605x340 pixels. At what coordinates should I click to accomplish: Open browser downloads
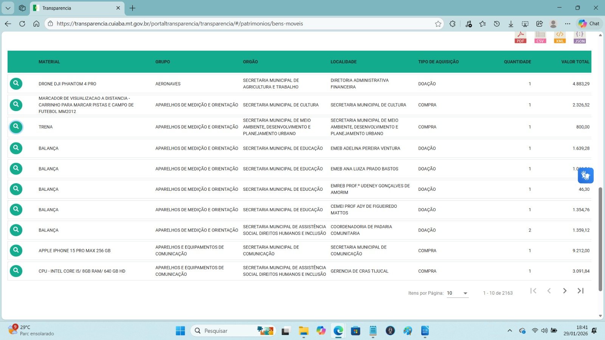click(511, 24)
